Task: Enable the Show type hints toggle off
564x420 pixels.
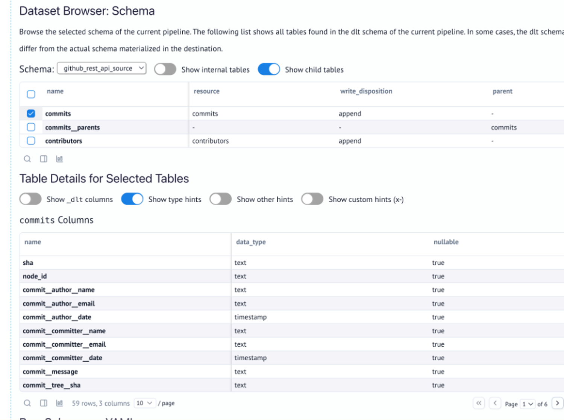Action: (132, 199)
